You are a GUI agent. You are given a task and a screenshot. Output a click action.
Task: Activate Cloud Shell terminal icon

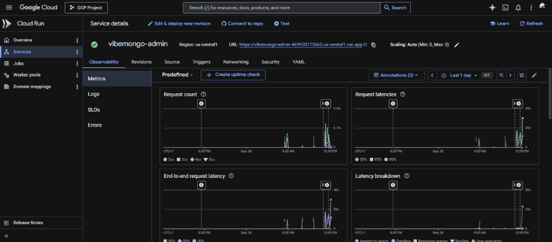coord(505,8)
